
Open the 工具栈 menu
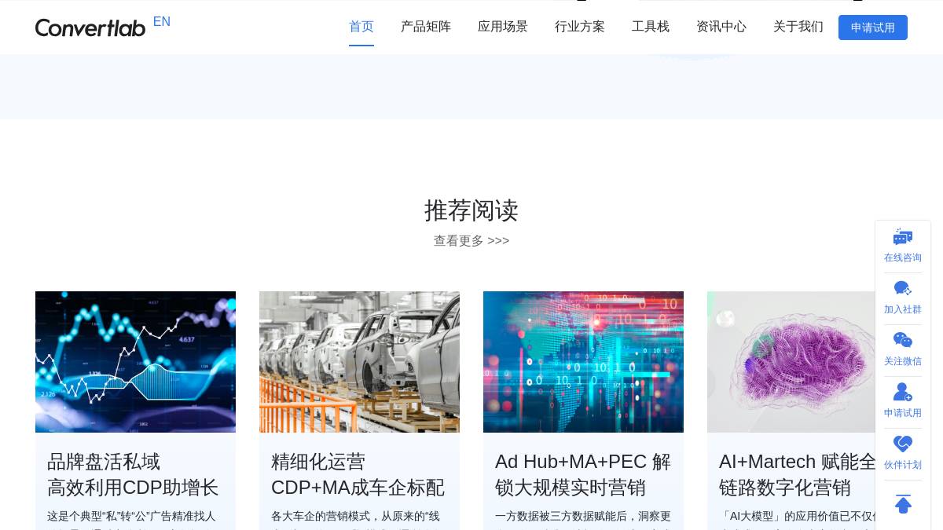coord(651,27)
